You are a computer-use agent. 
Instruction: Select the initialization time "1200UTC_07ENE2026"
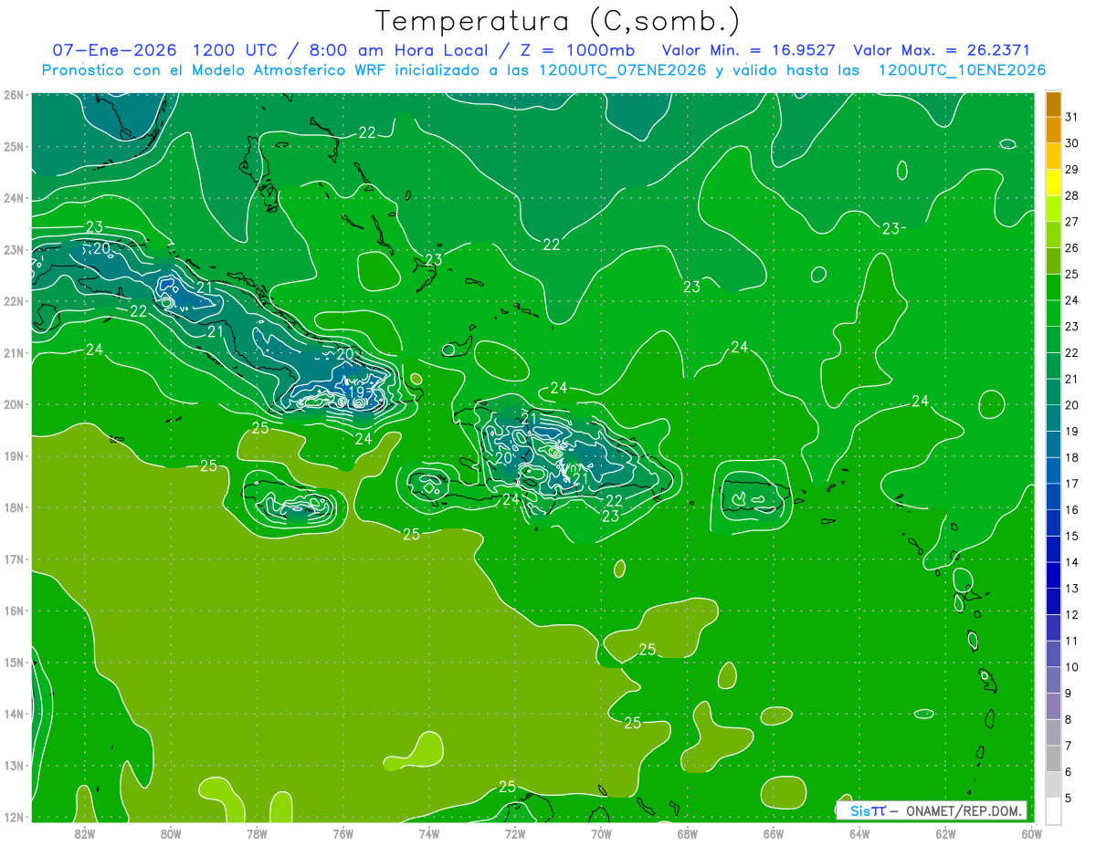tap(623, 70)
